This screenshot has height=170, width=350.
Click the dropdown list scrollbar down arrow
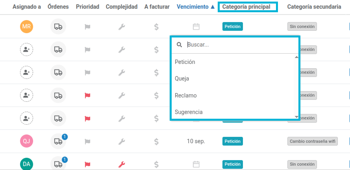tap(296, 117)
